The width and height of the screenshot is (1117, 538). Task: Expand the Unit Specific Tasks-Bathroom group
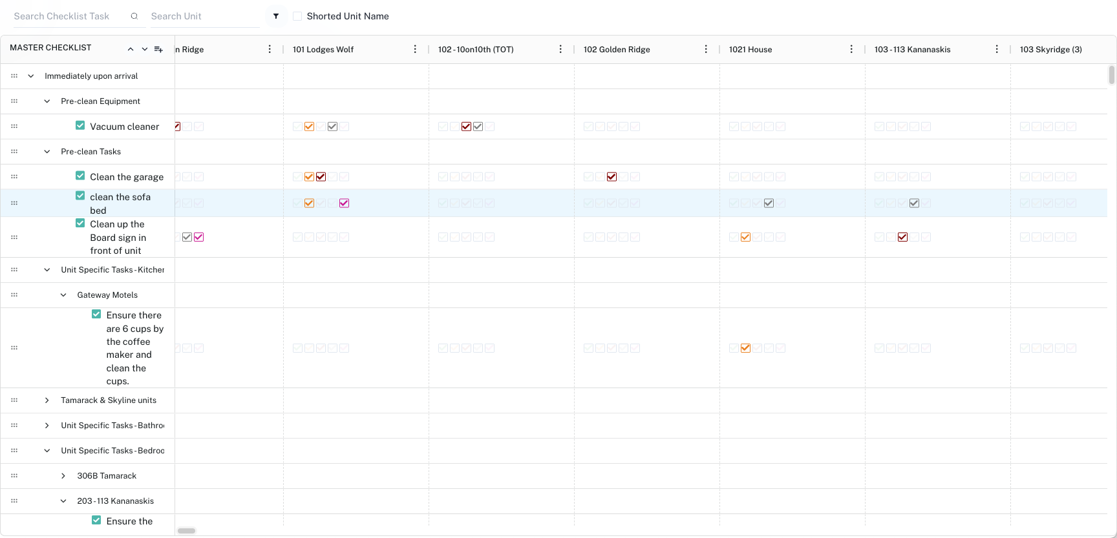[47, 426]
